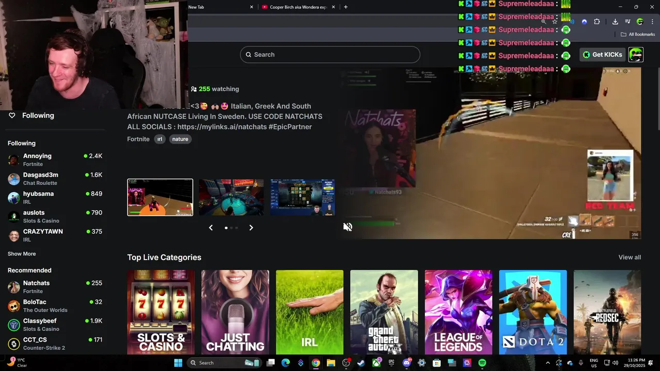Screen dimensions: 660x371
Task: Open auslots channel in Following list
Action: point(55,216)
